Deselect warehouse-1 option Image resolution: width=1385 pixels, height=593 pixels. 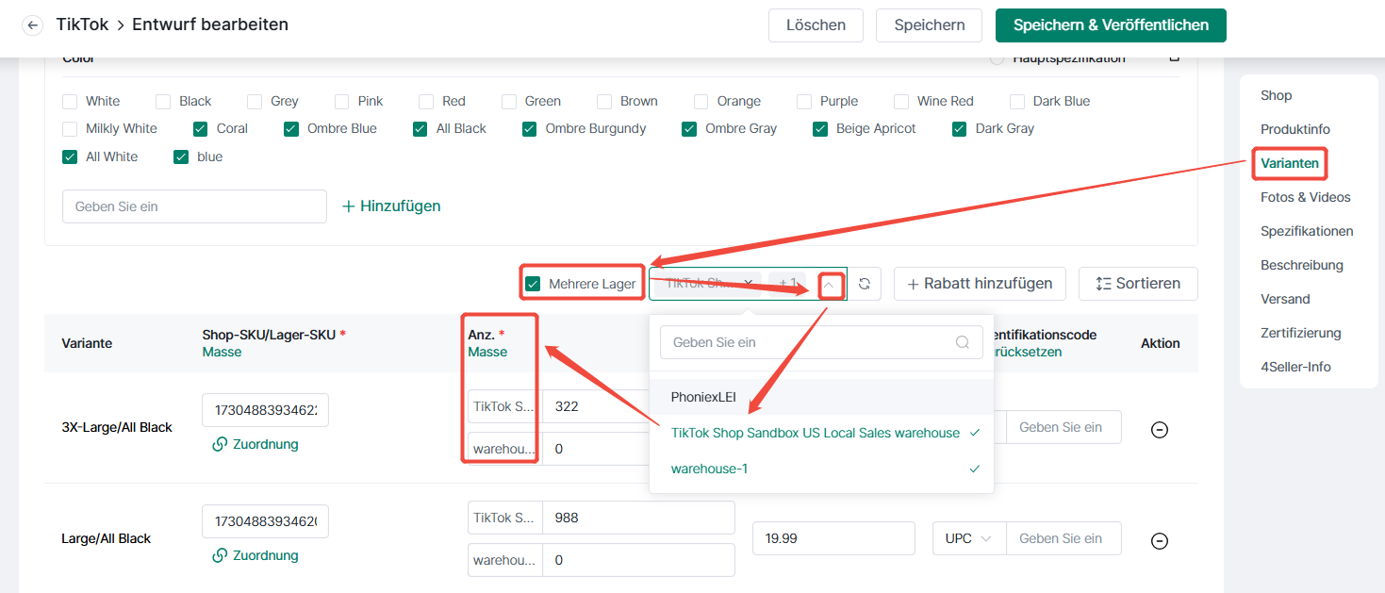tap(821, 469)
